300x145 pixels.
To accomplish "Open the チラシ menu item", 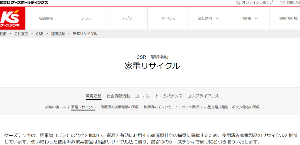I will click(x=86, y=18).
